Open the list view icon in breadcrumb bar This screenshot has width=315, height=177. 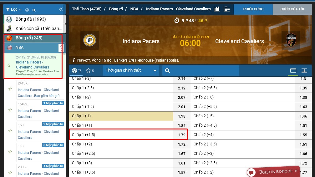(226, 9)
